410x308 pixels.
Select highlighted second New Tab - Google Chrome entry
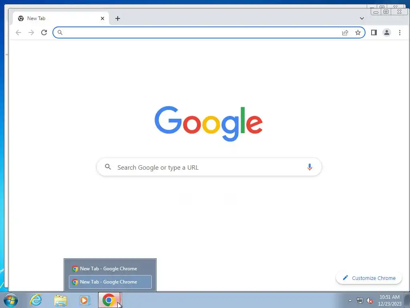(110, 282)
